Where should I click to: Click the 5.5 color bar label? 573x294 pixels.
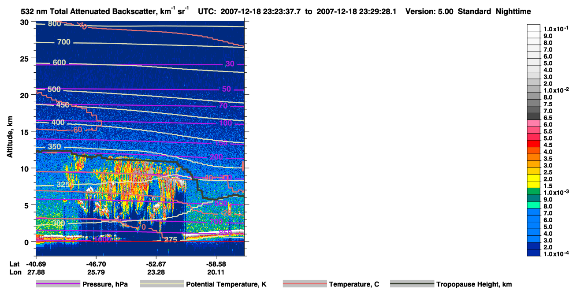pyautogui.click(x=548, y=131)
